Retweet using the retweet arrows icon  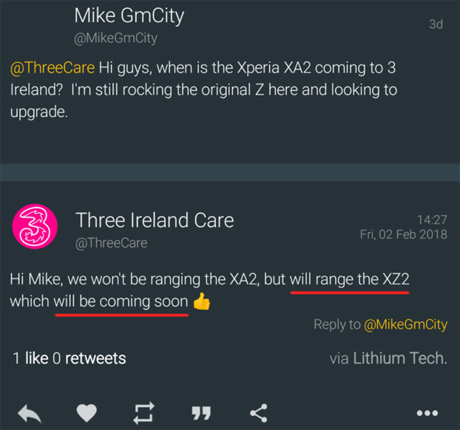(x=143, y=413)
